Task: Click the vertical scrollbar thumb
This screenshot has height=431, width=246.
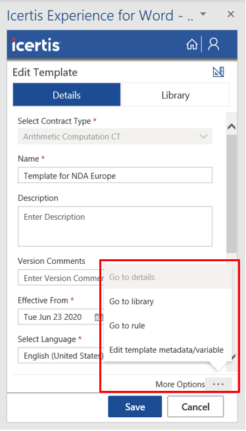Action: point(232,193)
